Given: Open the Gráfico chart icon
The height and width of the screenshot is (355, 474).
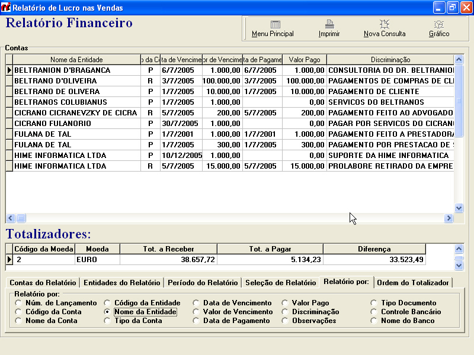Looking at the screenshot, I should coord(439,25).
